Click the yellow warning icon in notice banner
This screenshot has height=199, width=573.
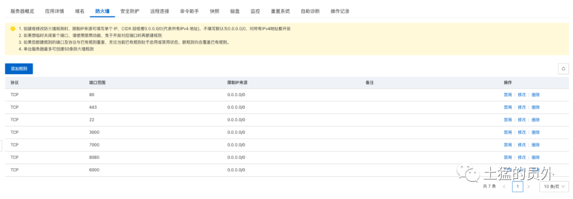tap(13, 29)
